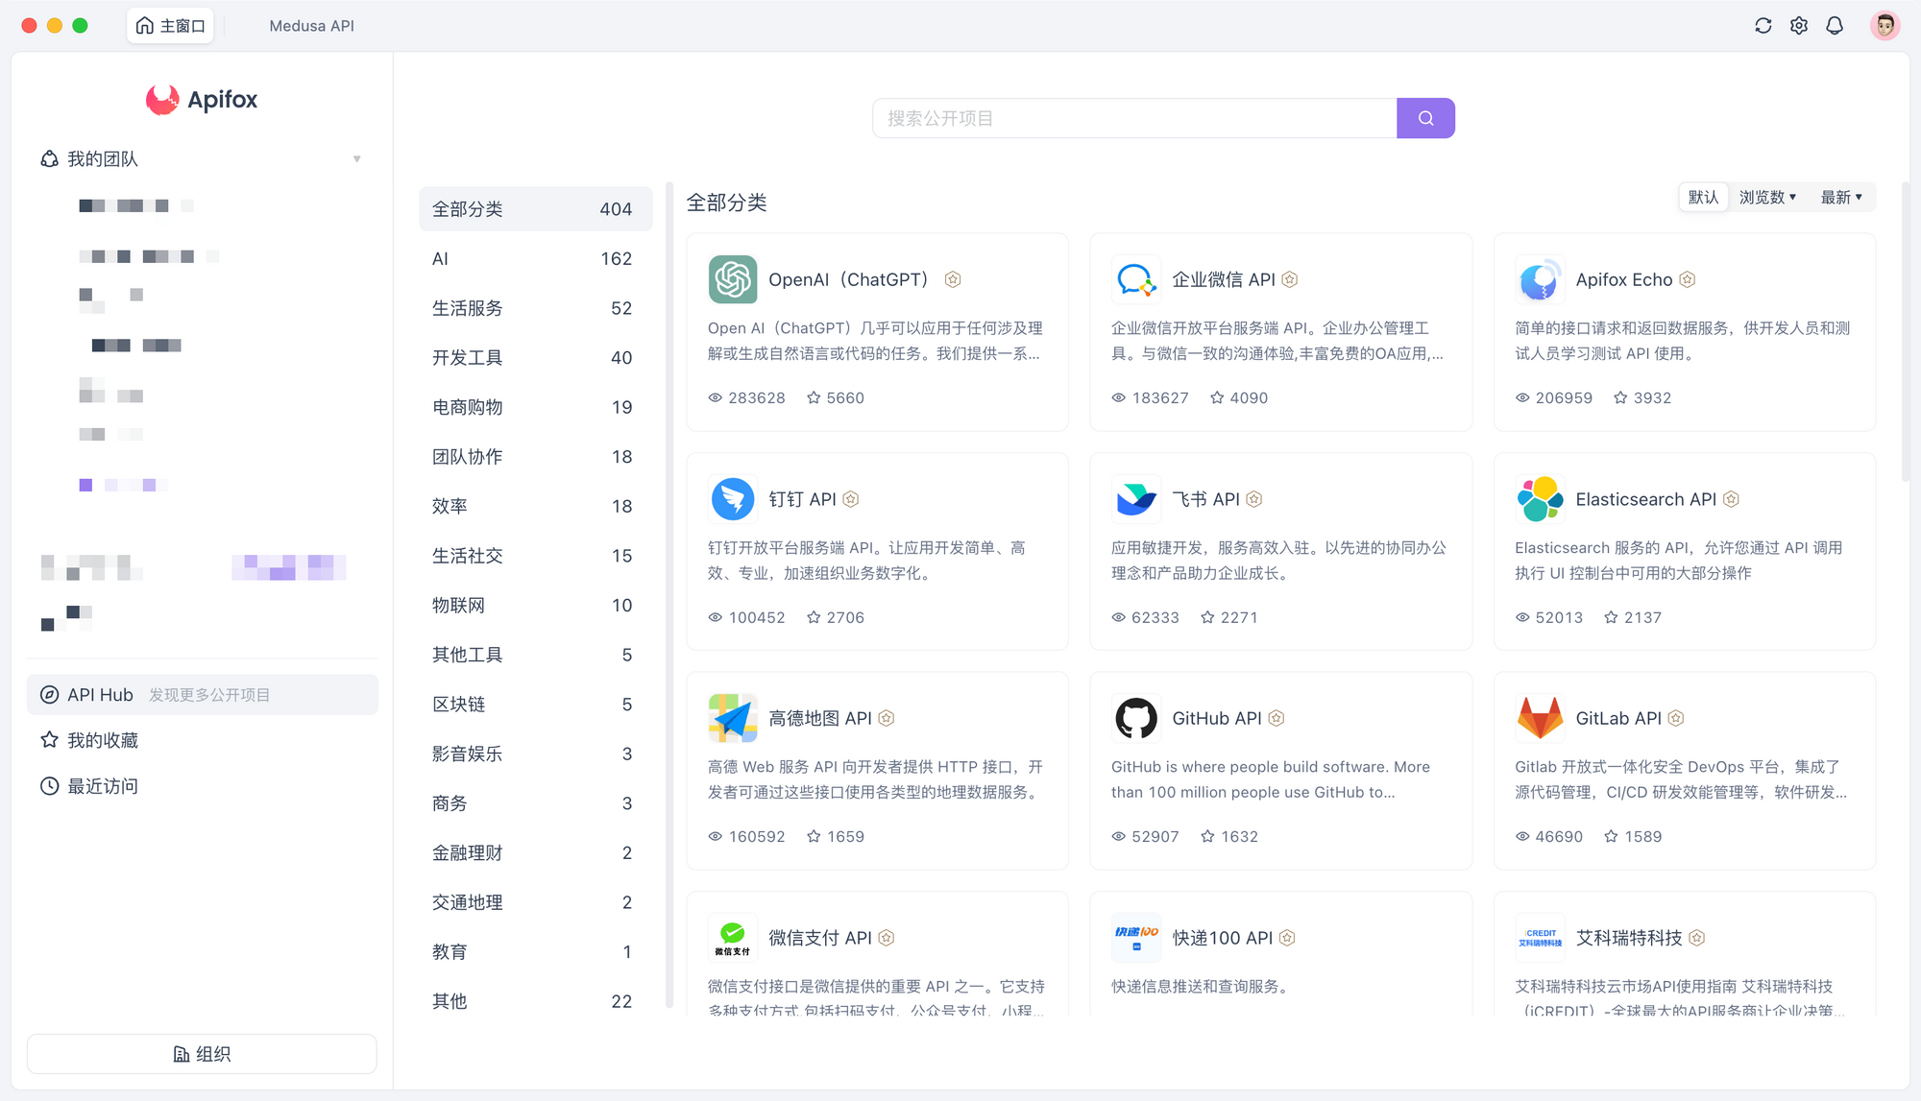Open the notifications bell icon

1835,26
